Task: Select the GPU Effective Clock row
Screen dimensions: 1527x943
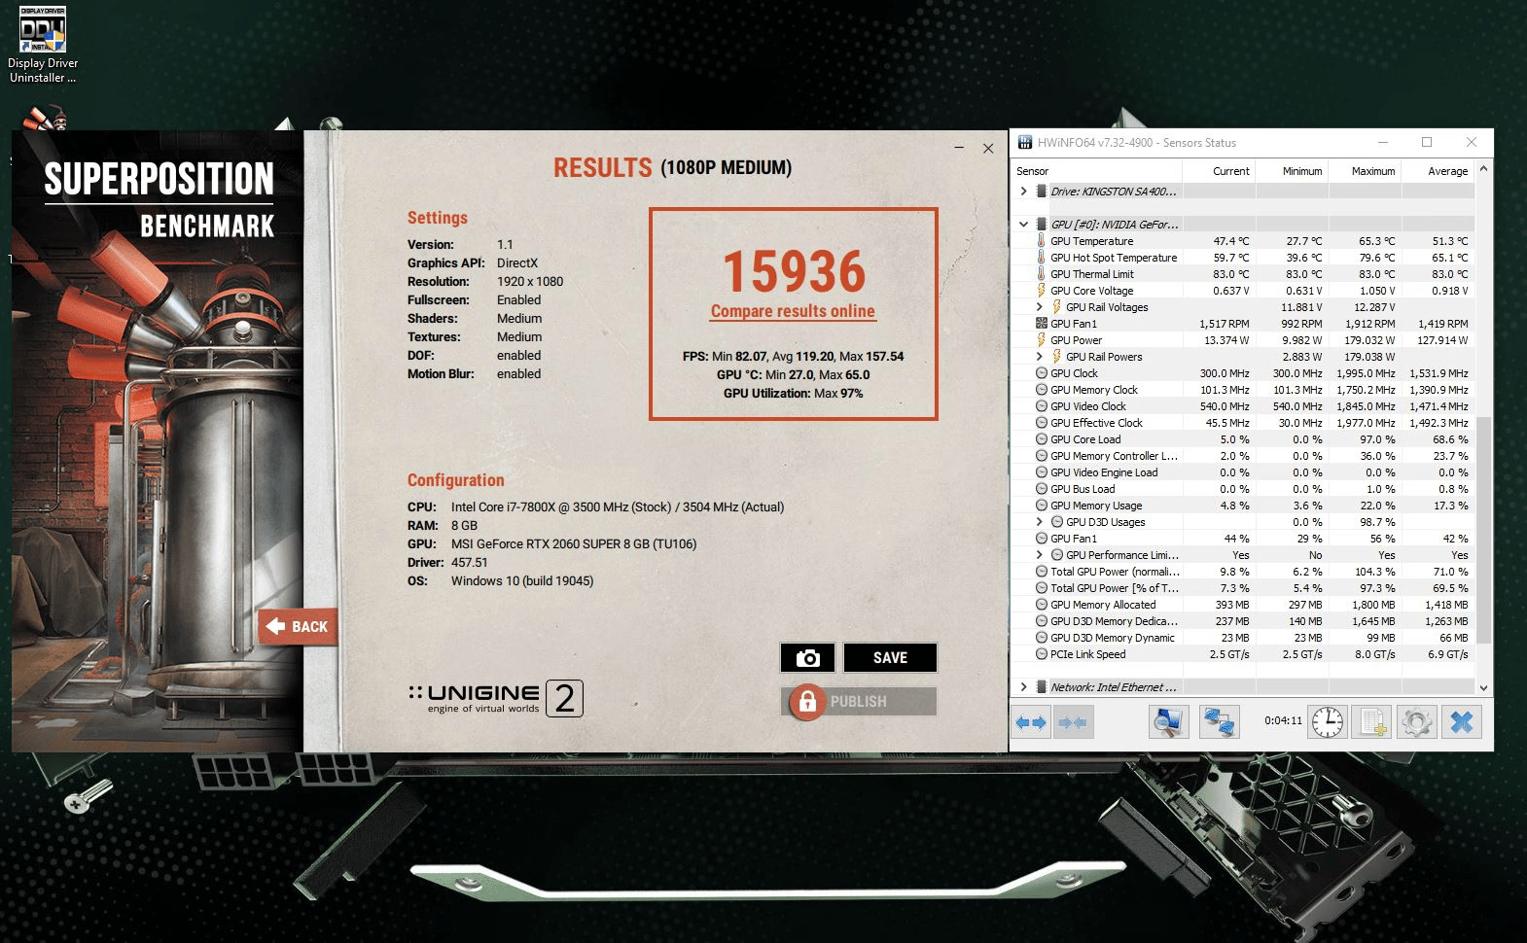Action: click(1243, 422)
